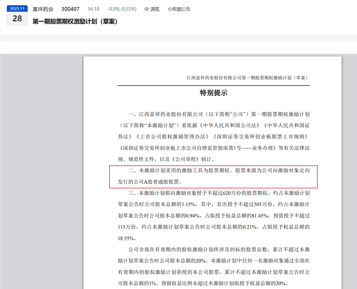357x289 pixels.
Task: Click the text 《中华人民共和国公司法》
Action: click(x=229, y=125)
